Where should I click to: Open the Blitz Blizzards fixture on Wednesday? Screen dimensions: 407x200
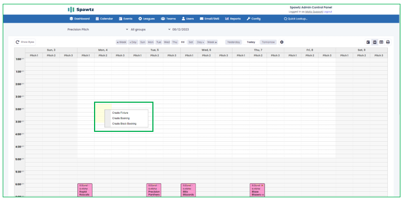click(x=188, y=190)
